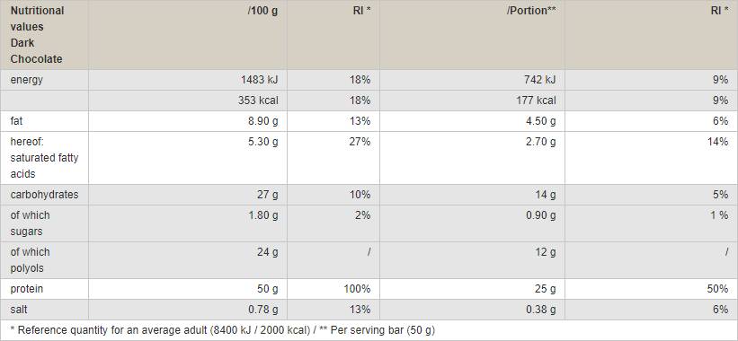Select the of which sugars label
This screenshot has height=341, width=738.
tap(30, 223)
